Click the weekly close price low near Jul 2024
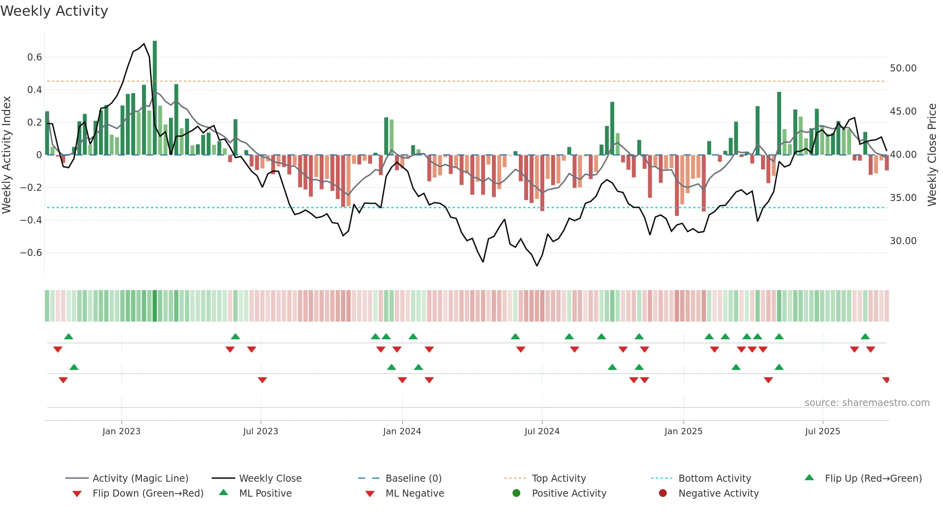Screen dimensions: 943x530 tap(537, 266)
